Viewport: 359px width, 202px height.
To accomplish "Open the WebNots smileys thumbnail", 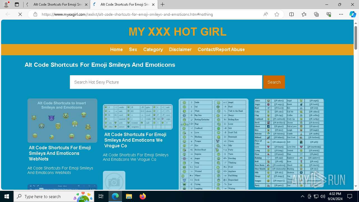I will [x=62, y=121].
